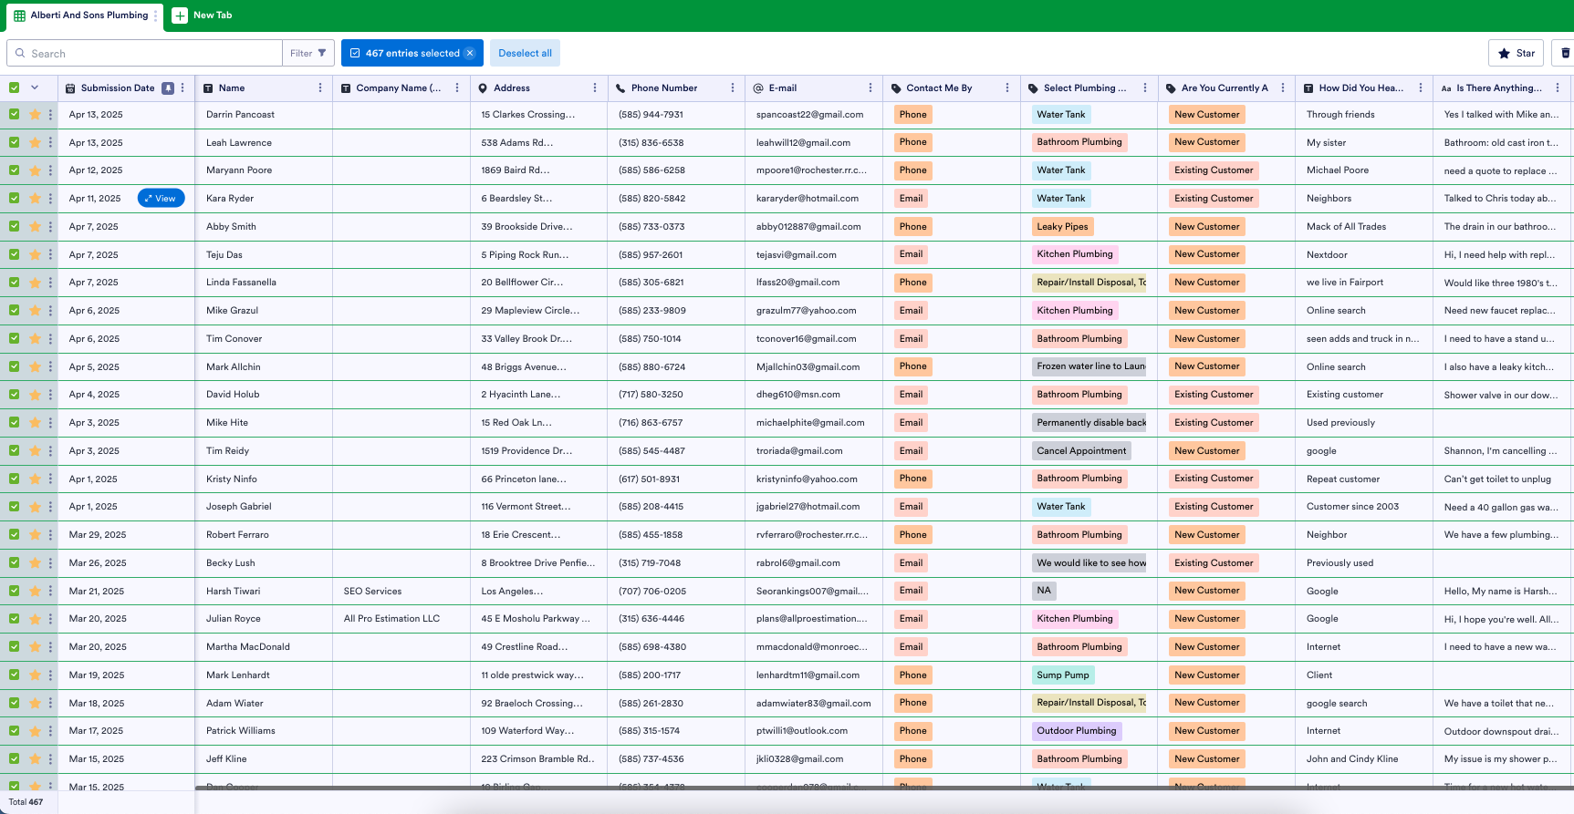Screen dimensions: 1574x814
Task: Click the Contact Me By column header
Action: click(939, 88)
